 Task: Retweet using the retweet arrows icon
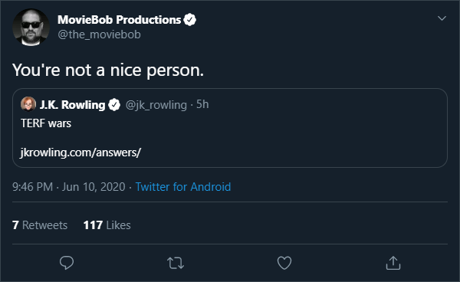pos(176,263)
